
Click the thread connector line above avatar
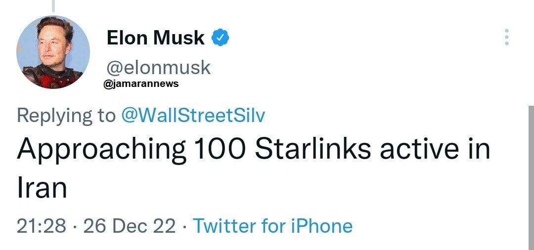point(53,6)
